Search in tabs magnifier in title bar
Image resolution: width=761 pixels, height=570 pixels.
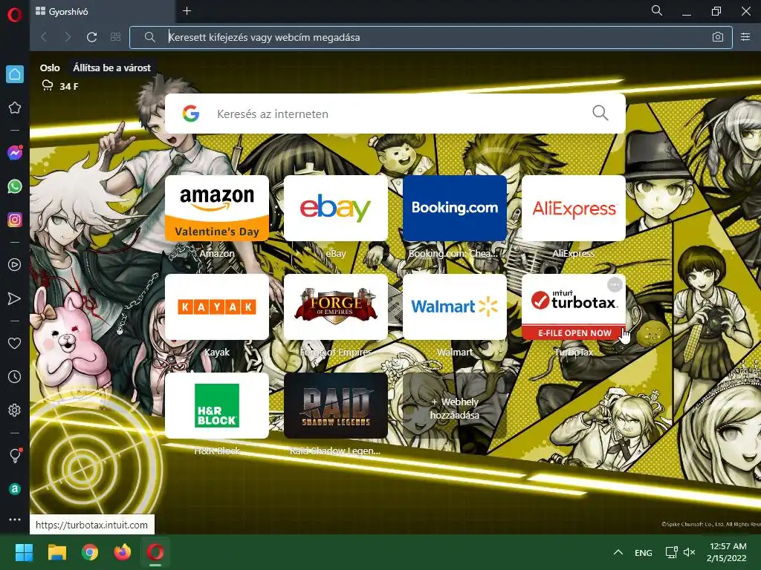tap(657, 10)
